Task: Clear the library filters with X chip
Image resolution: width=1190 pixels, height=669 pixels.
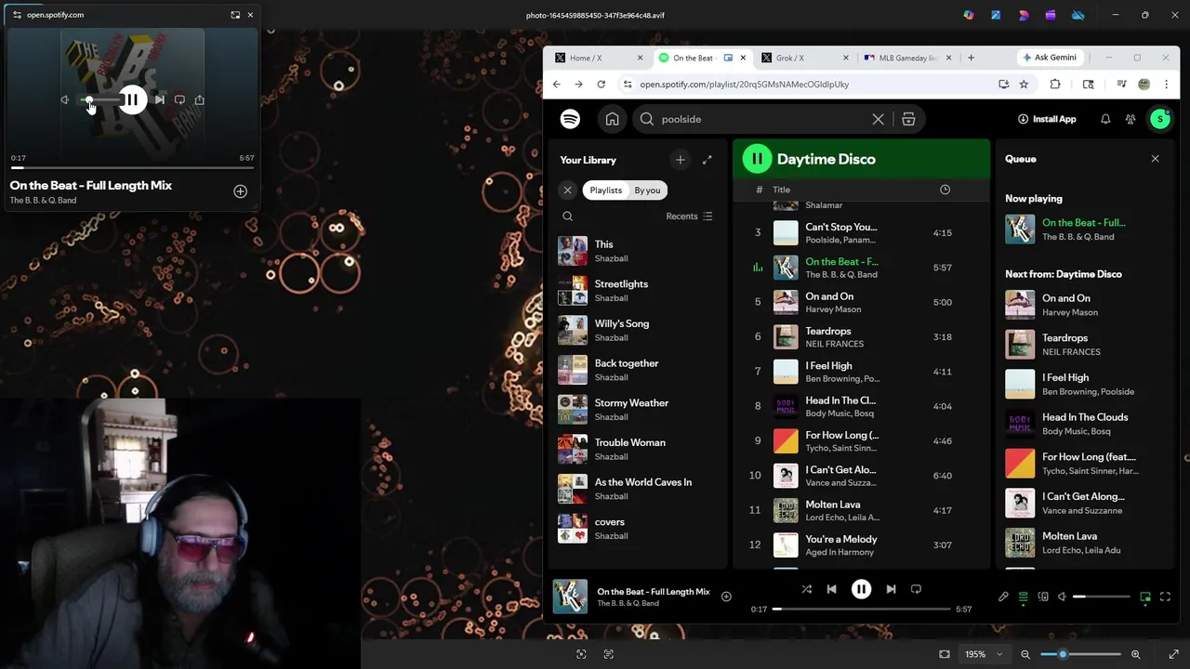Action: coord(567,190)
